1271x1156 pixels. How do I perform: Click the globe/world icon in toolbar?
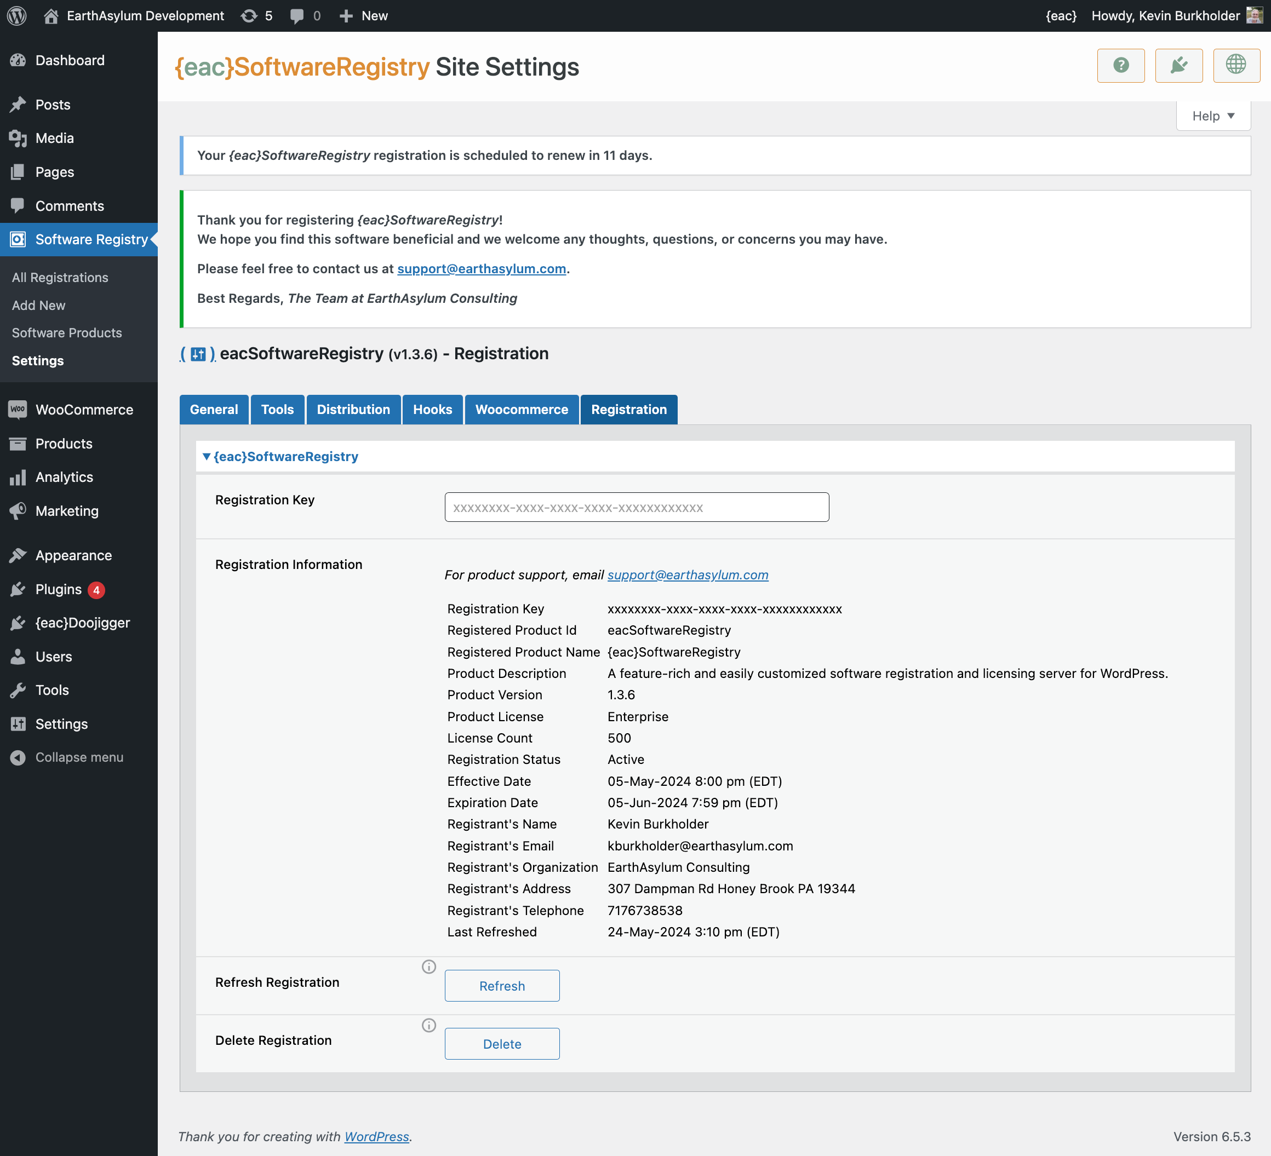(1235, 65)
